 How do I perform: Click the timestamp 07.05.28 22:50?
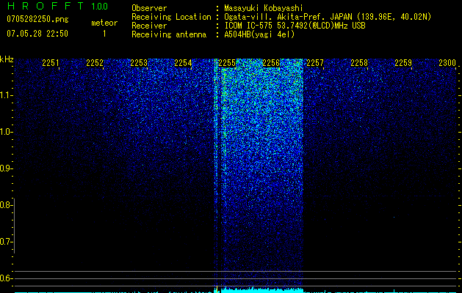pyautogui.click(x=37, y=34)
